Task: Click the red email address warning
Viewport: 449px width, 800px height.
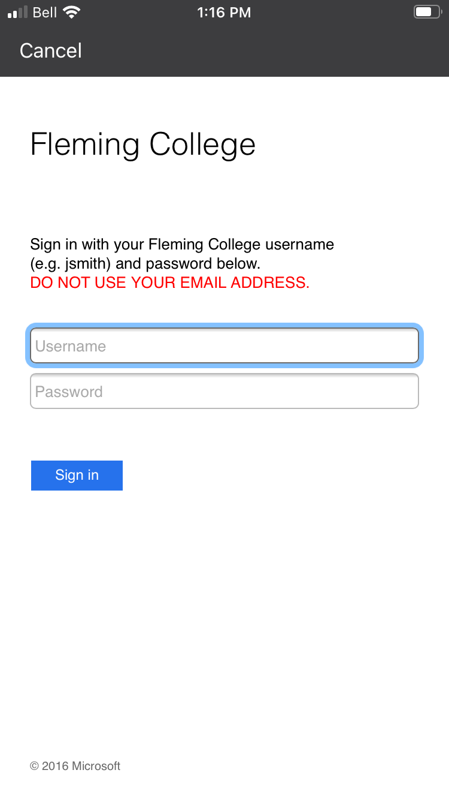Action: click(x=170, y=283)
